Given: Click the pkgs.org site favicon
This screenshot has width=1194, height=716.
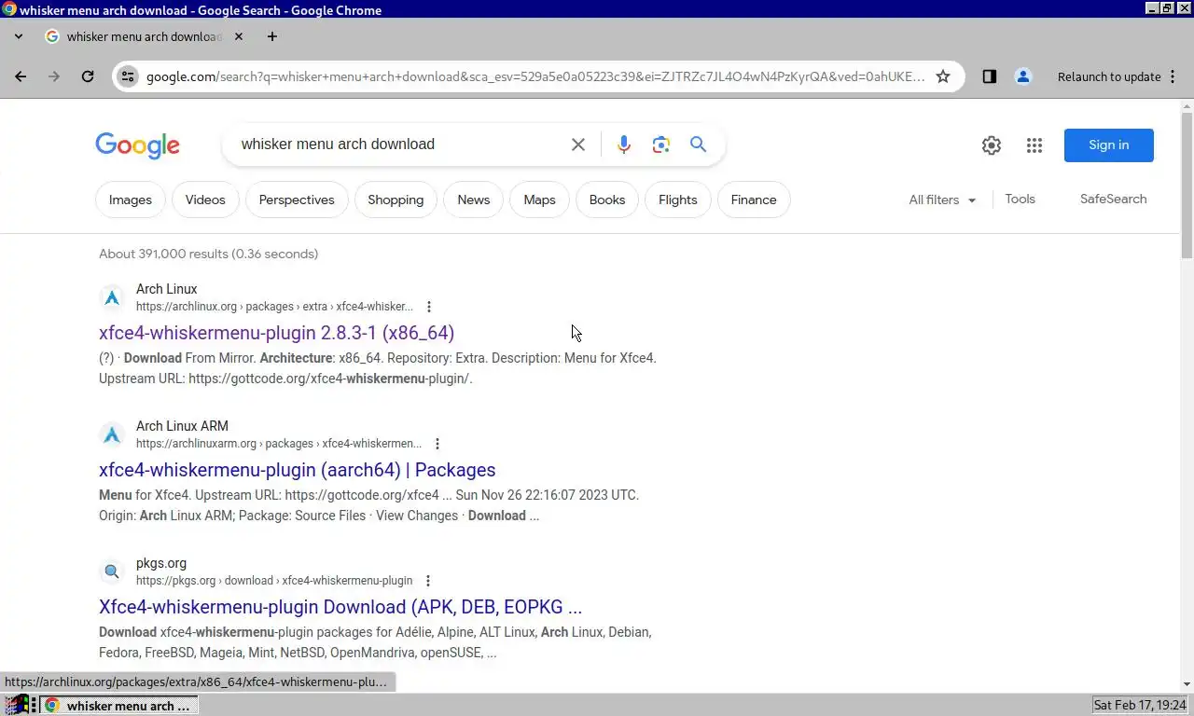Looking at the screenshot, I should pos(112,571).
